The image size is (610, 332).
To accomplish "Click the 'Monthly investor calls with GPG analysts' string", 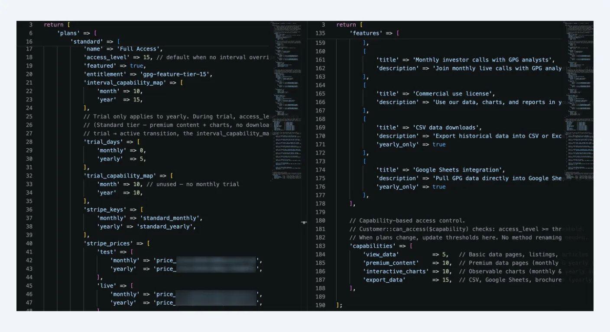I will 483,60.
